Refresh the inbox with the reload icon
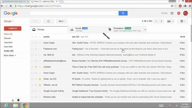Image resolution: width=192 pixels, height=108 pixels. click(x=48, y=21)
